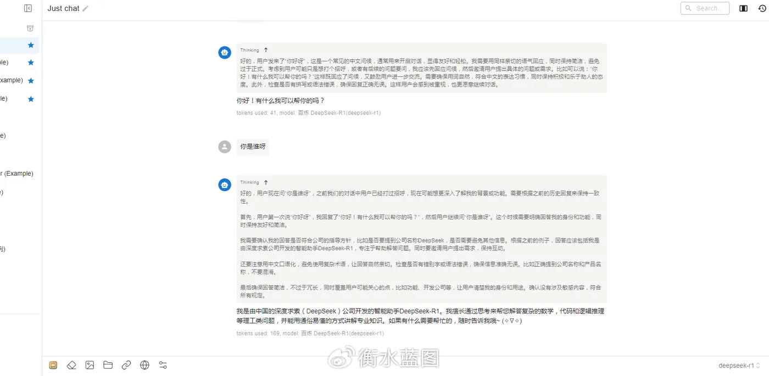Click the pencil icon beside Just chat
Image resolution: width=769 pixels, height=376 pixels.
click(85, 9)
